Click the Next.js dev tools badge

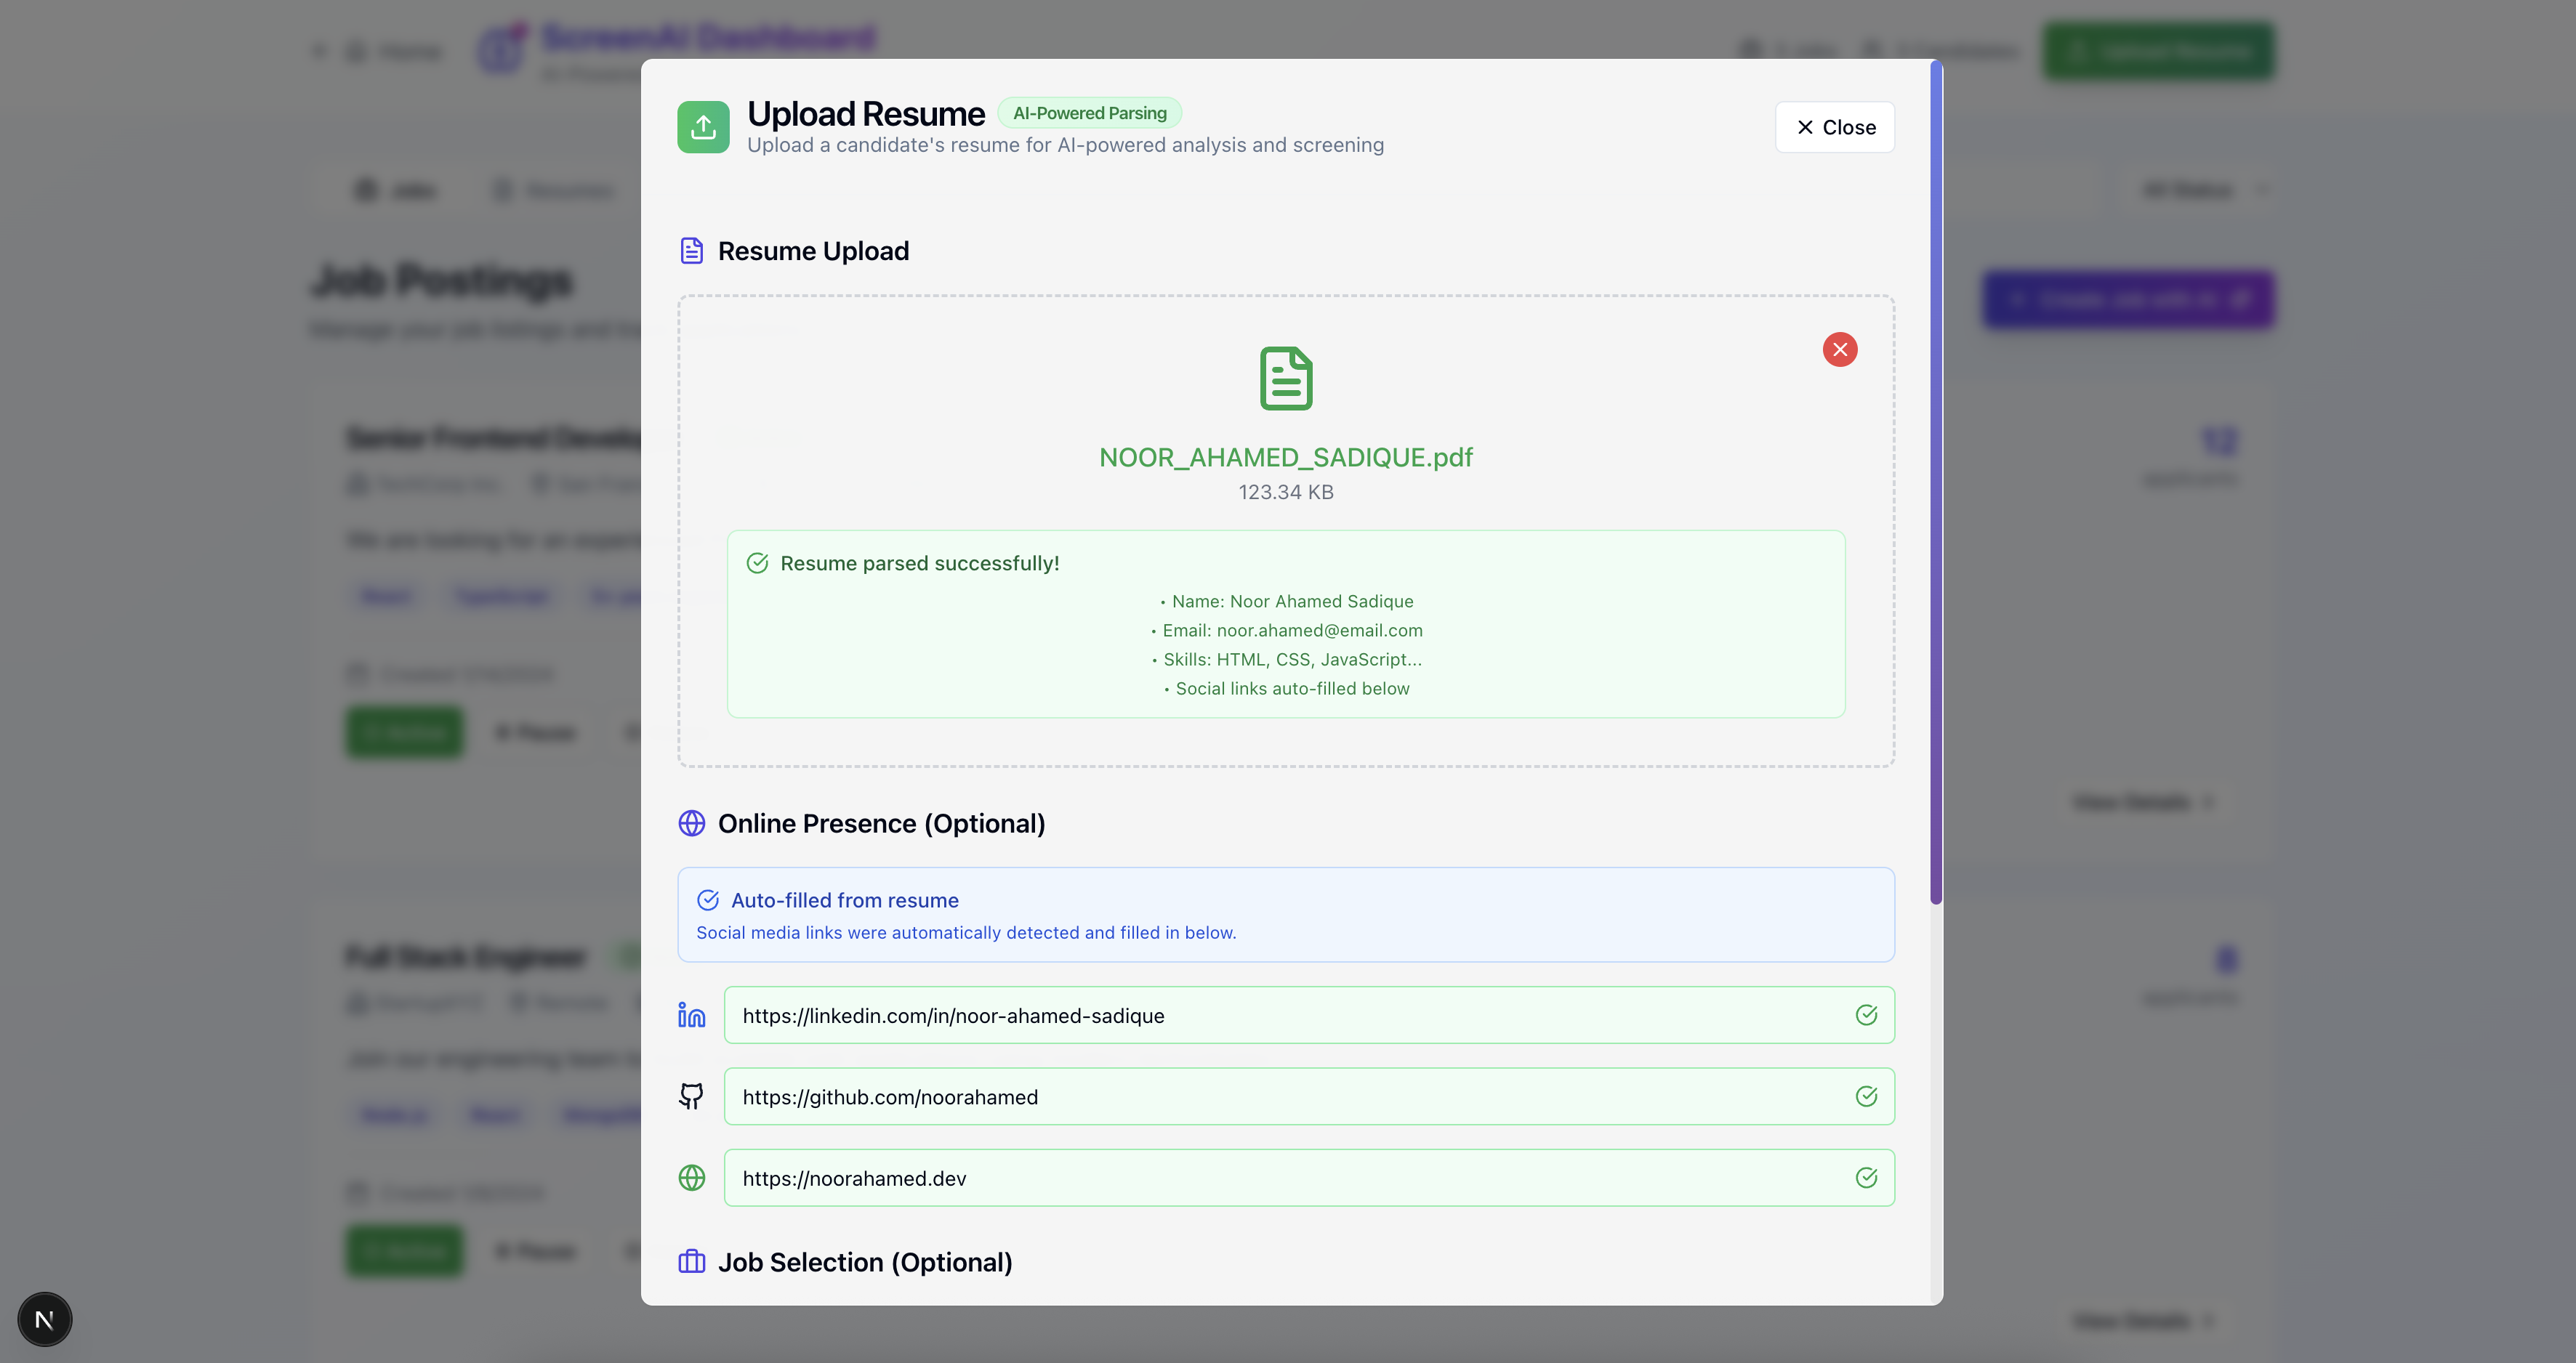click(x=45, y=1319)
